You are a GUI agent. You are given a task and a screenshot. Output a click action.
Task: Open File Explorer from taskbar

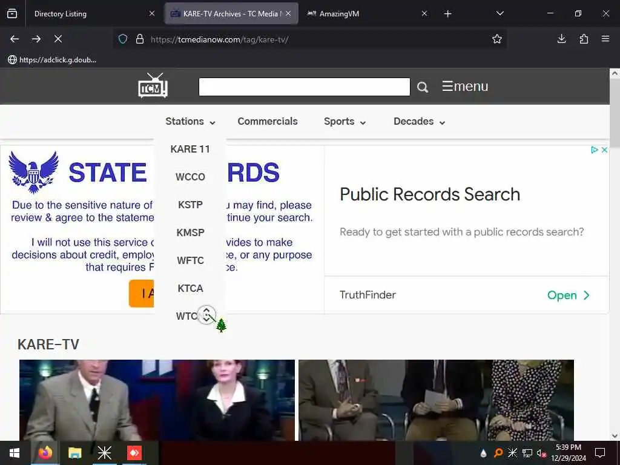pos(74,453)
